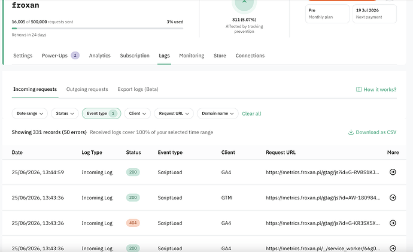Open details arrow for service_worker request row
Image resolution: width=413 pixels, height=252 pixels.
393,248
